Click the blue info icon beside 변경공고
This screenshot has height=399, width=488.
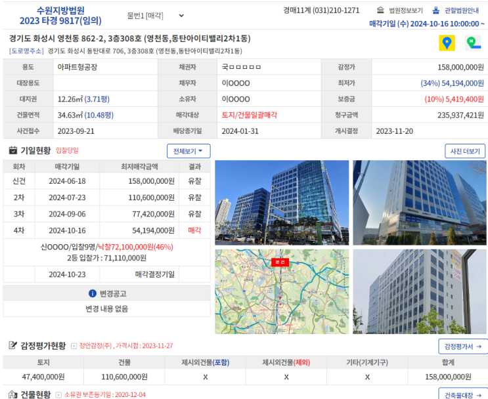pyautogui.click(x=93, y=293)
